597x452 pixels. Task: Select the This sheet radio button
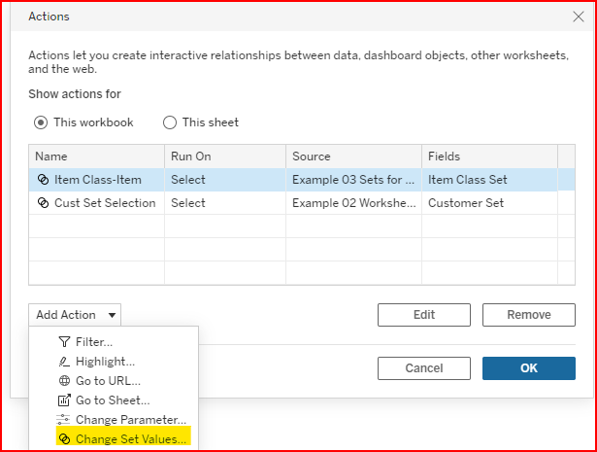tap(170, 122)
